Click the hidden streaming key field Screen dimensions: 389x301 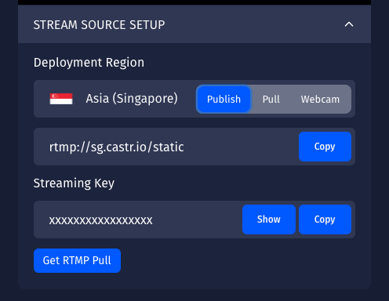click(x=138, y=219)
